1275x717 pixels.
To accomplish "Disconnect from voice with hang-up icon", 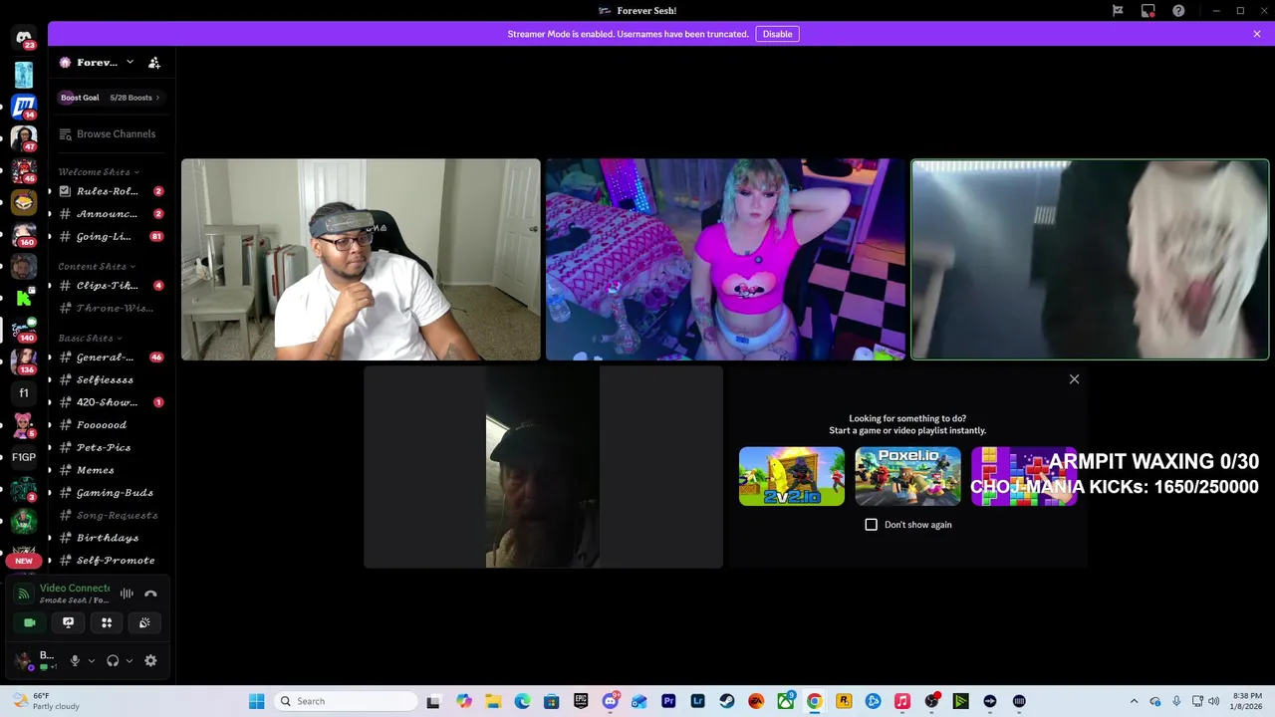I will (150, 594).
